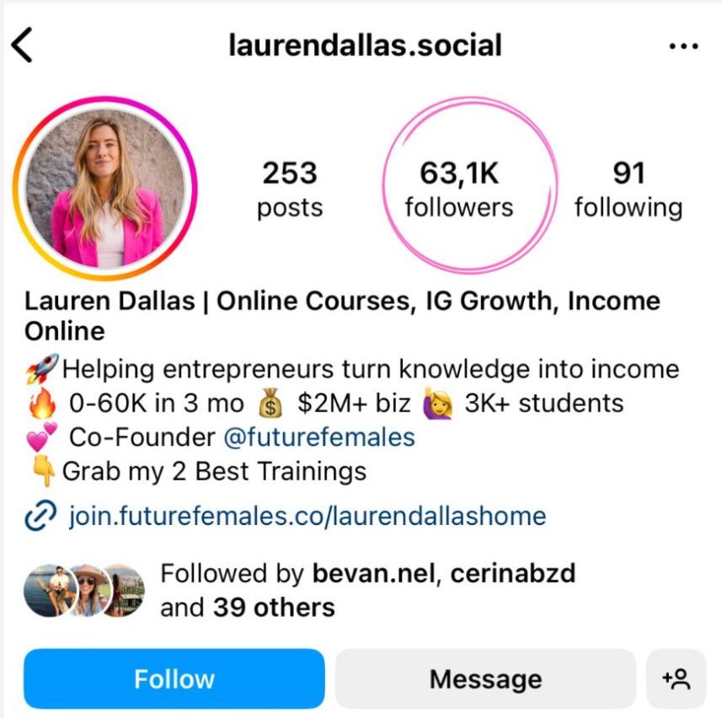Open the 91 following list

[x=628, y=189]
